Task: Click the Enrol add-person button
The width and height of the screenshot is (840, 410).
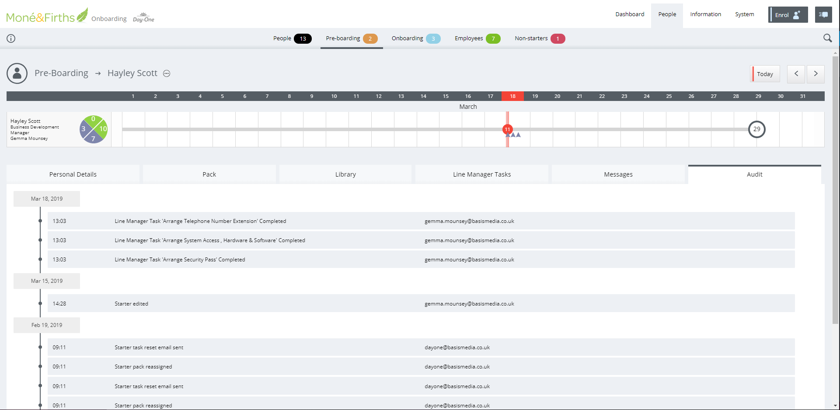Action: tap(788, 14)
